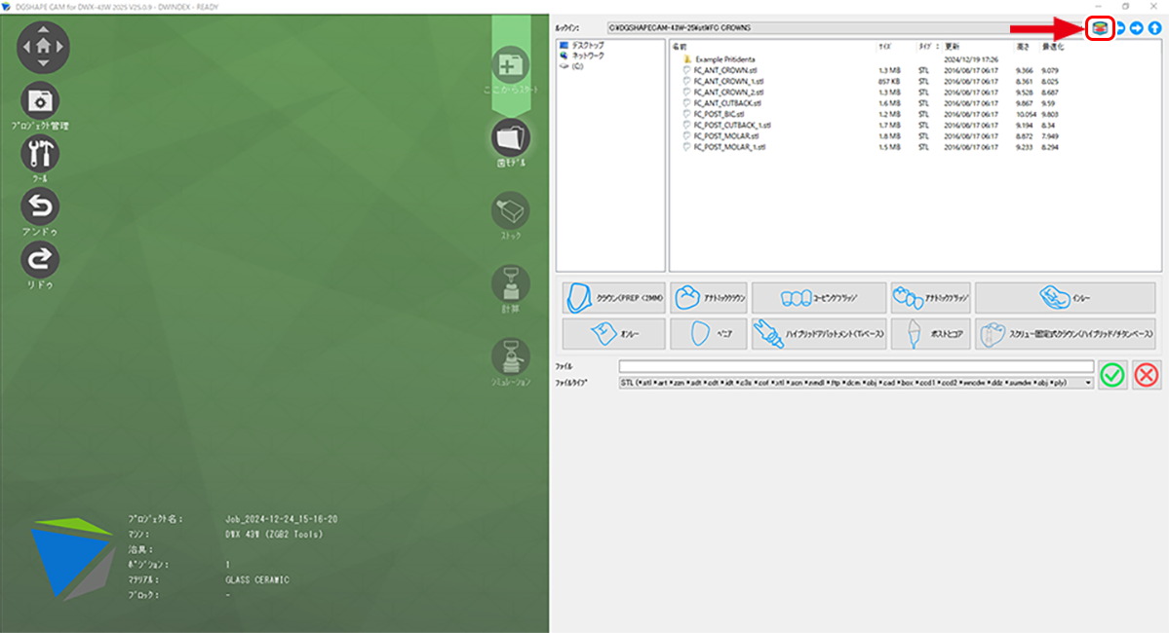Choose アナトミッククラウン restoration type

point(709,298)
